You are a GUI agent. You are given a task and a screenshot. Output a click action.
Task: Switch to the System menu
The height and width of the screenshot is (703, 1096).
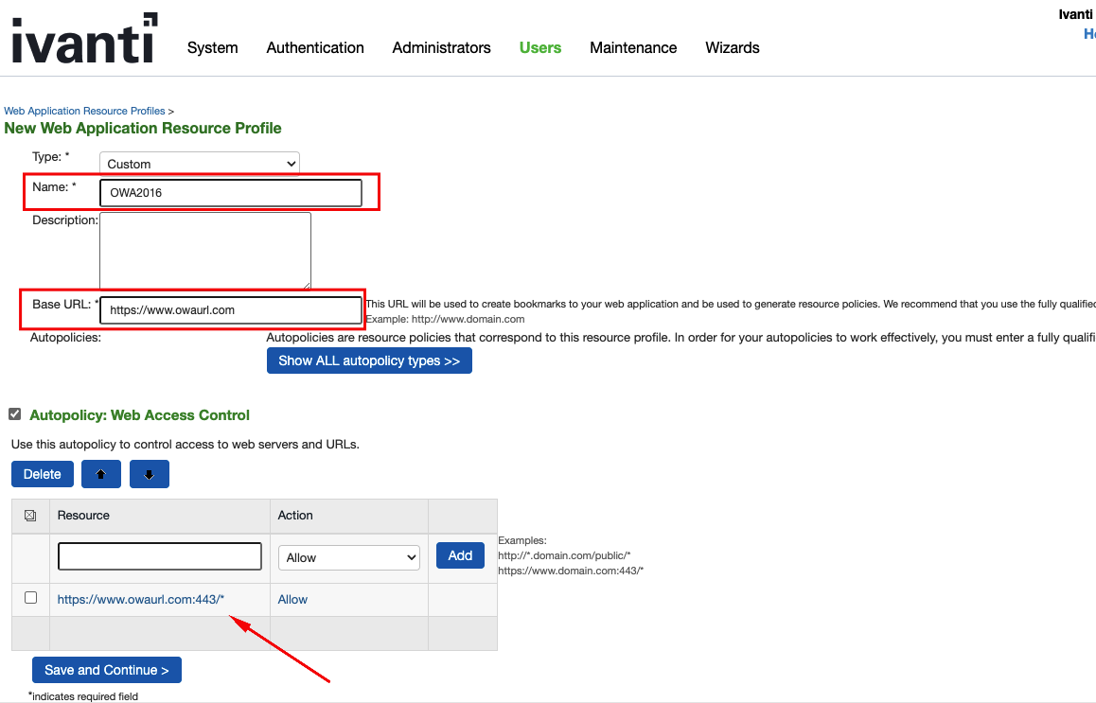(212, 47)
